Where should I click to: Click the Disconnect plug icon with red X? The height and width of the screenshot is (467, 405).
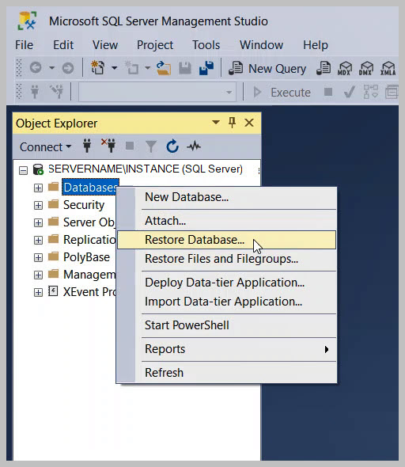pos(108,146)
